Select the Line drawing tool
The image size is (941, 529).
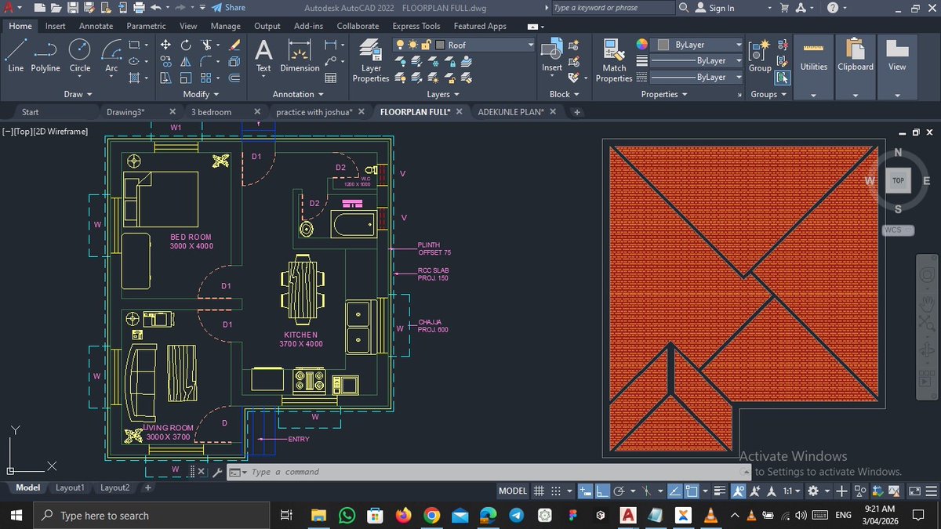coord(16,56)
